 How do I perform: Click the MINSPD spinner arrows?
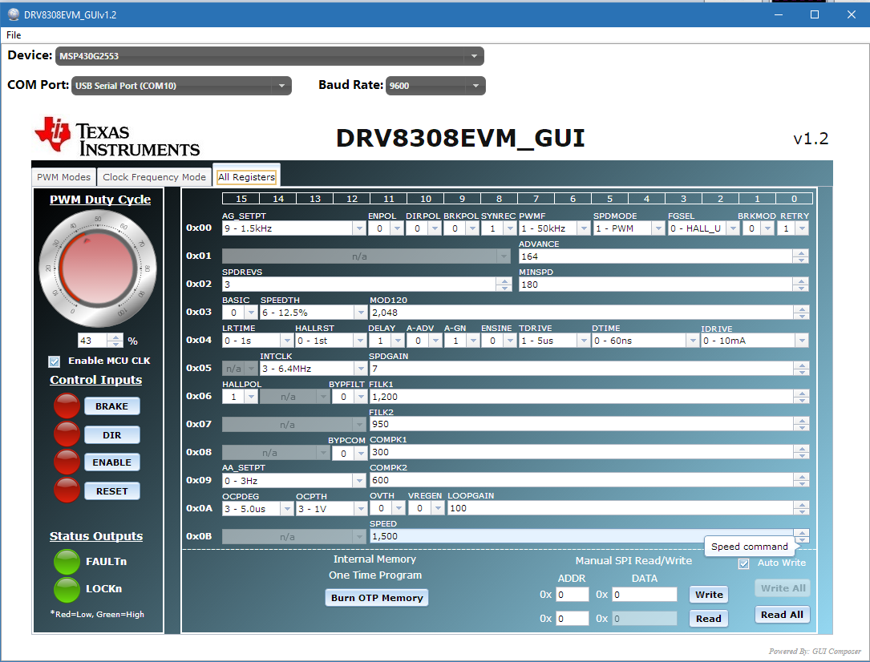801,285
